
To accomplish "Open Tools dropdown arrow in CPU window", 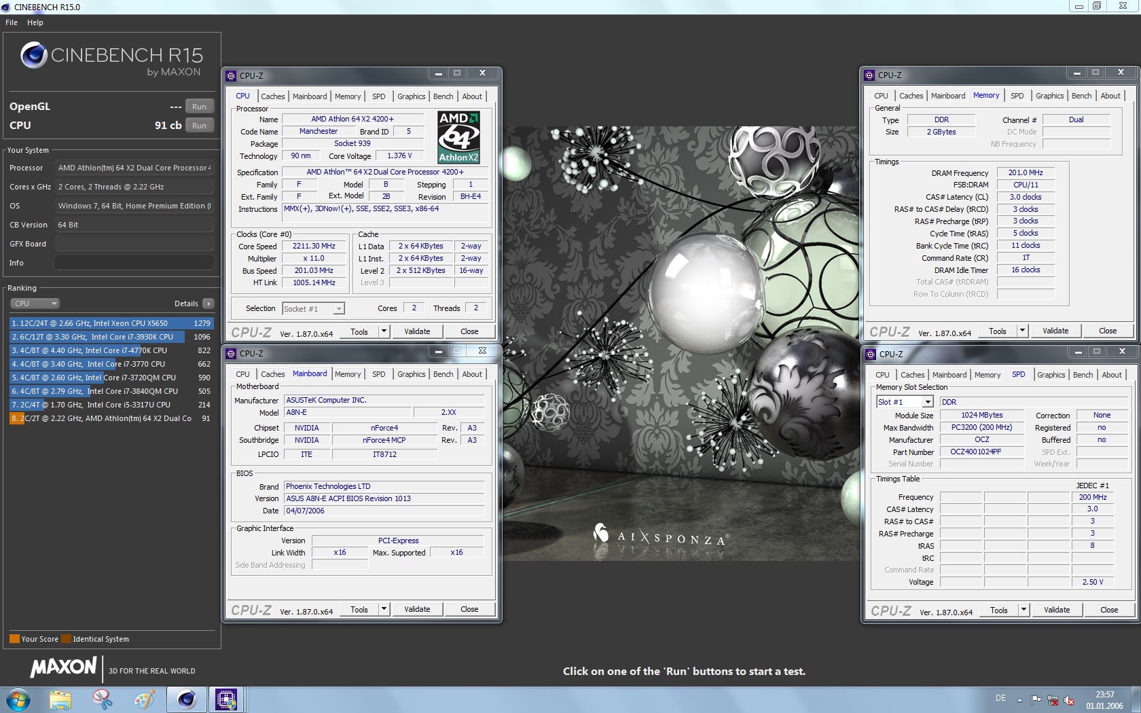I will point(384,331).
